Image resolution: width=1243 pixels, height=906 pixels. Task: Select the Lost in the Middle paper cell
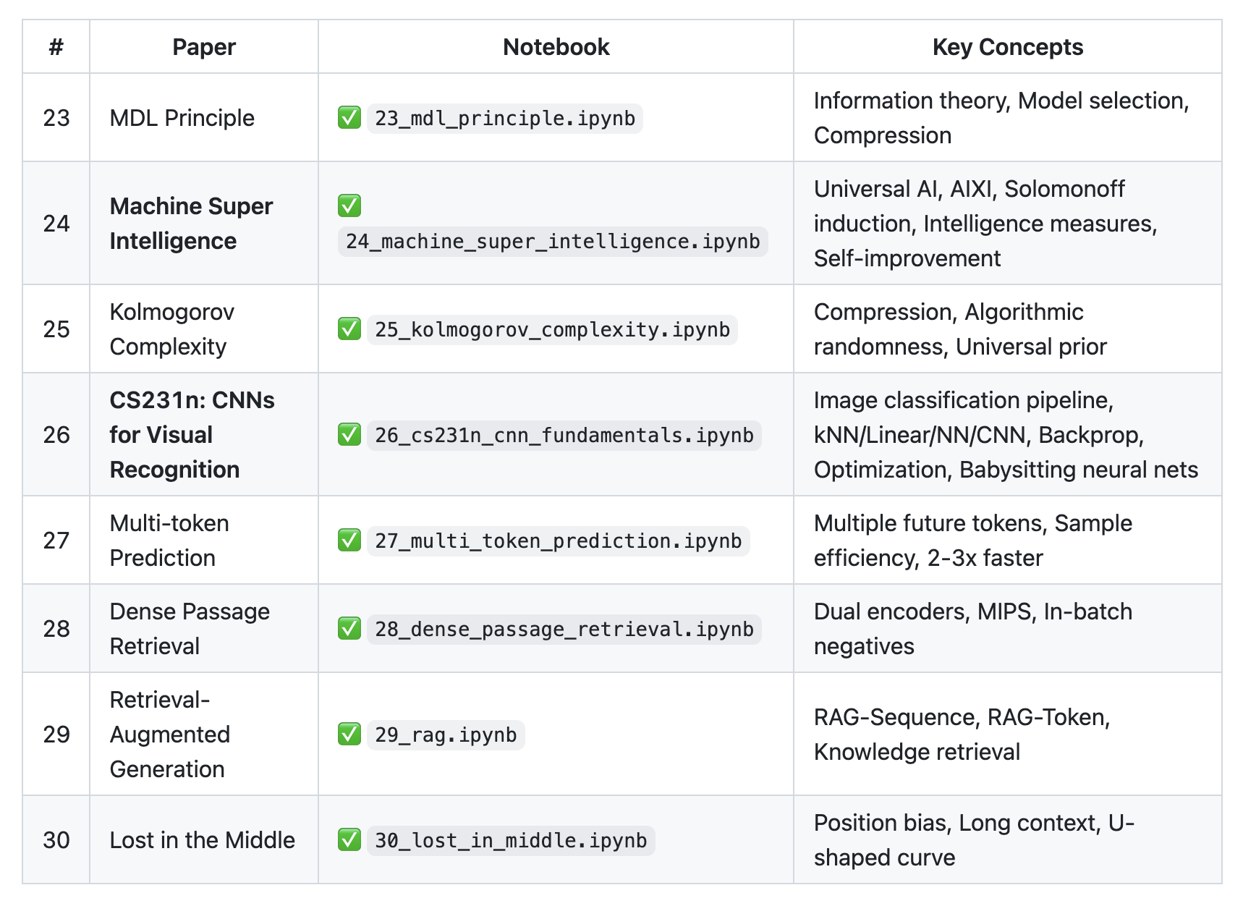202,840
